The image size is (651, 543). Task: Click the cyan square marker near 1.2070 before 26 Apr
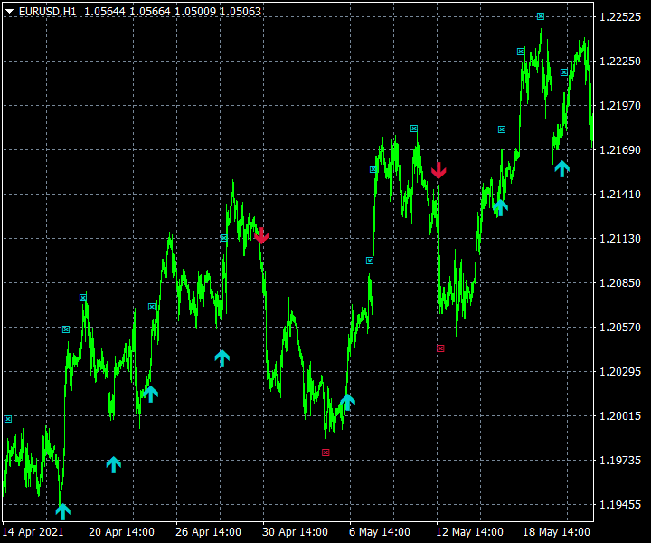coord(152,307)
